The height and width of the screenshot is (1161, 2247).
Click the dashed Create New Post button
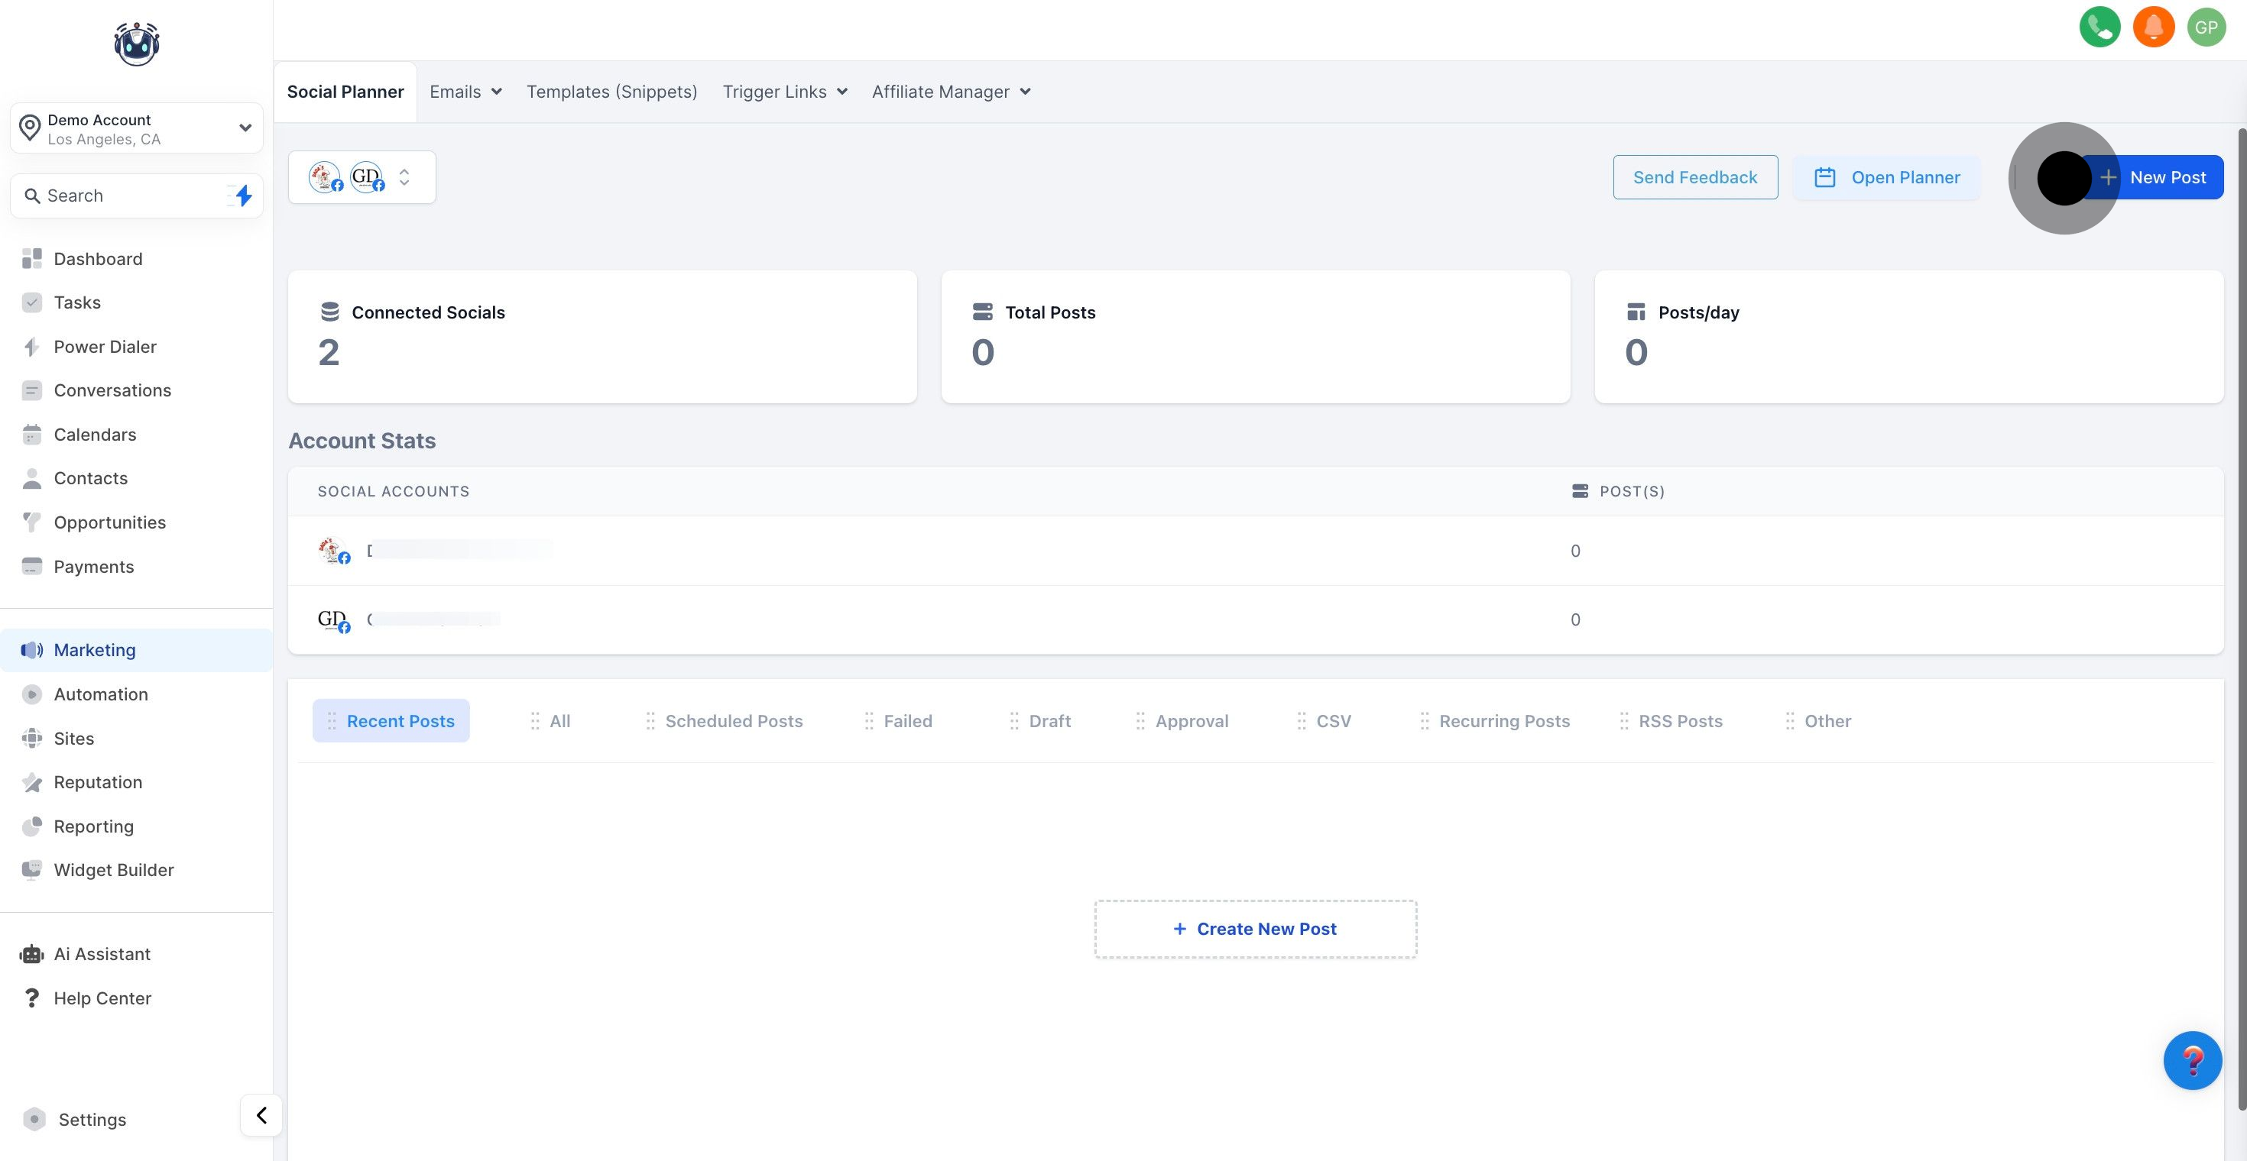click(1255, 929)
